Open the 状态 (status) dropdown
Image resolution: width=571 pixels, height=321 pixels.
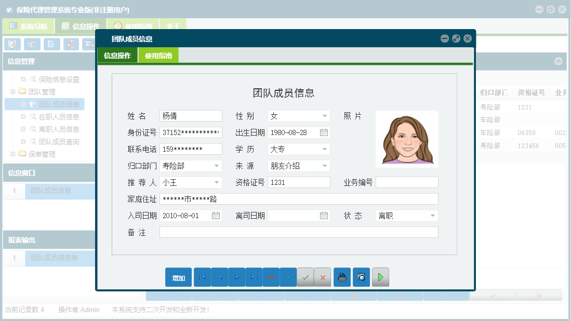pos(432,216)
